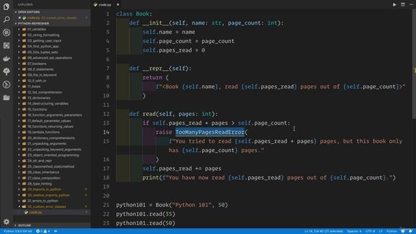The width and height of the screenshot is (416, 234).
Task: Change the Python language mode in status bar
Action: [x=391, y=231]
